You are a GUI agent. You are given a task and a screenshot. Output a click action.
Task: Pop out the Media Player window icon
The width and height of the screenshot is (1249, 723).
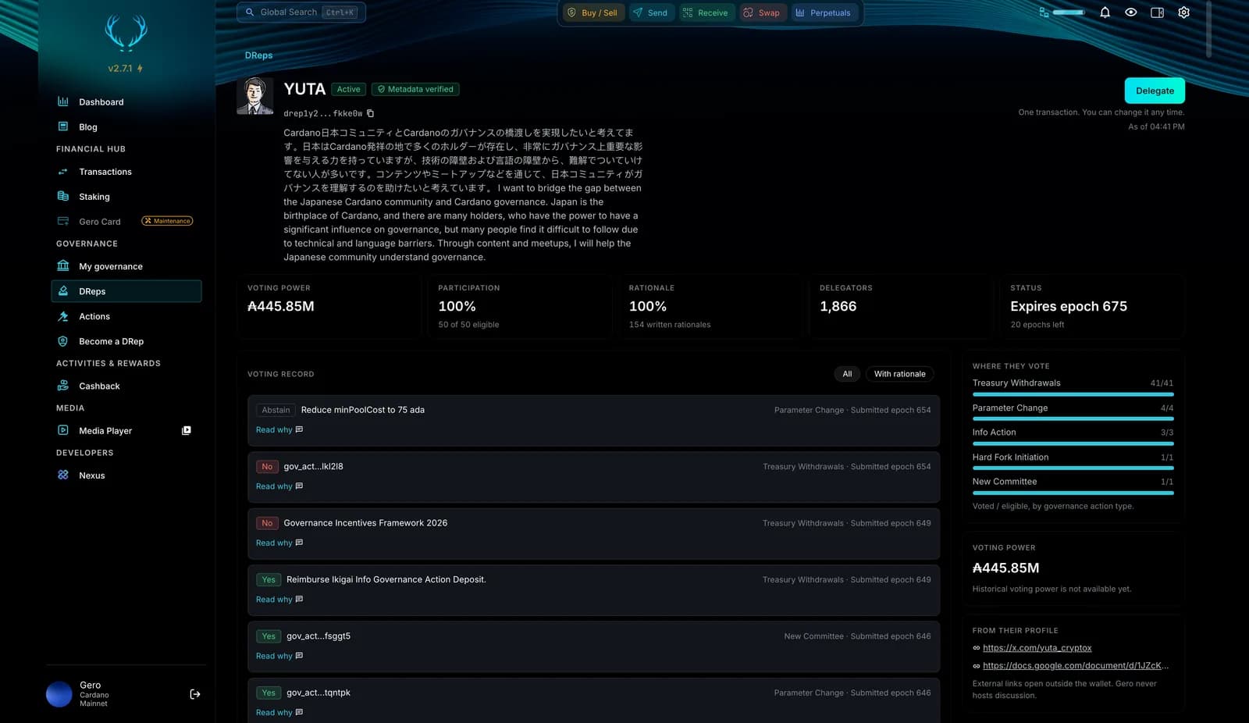click(187, 430)
